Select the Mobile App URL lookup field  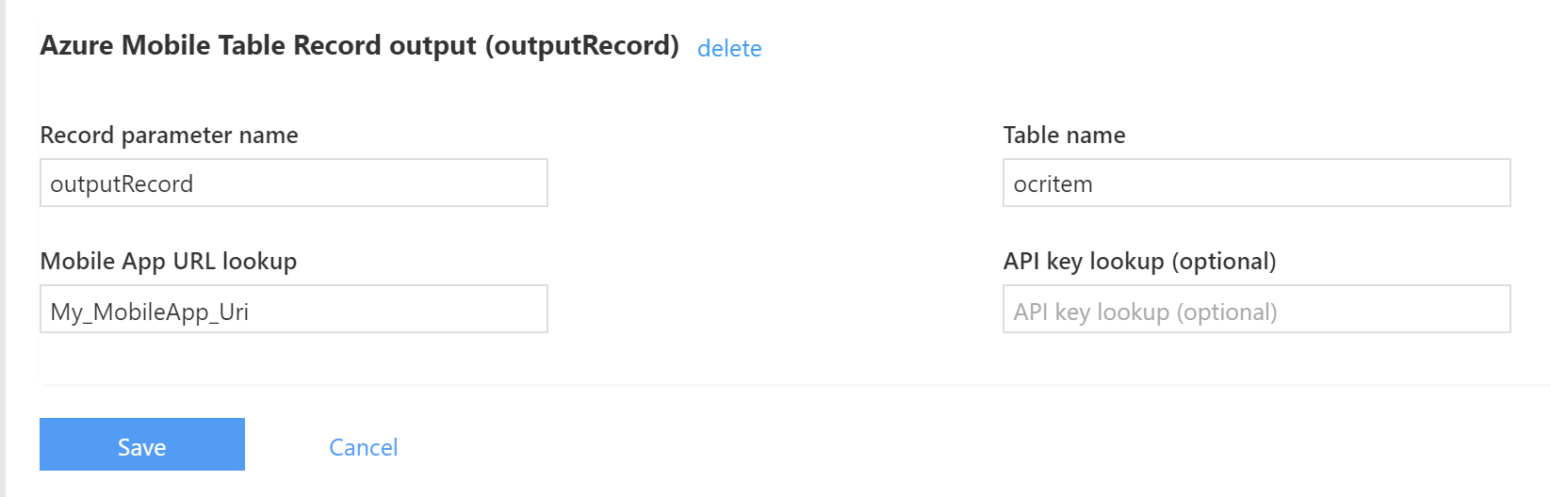pyautogui.click(x=293, y=310)
